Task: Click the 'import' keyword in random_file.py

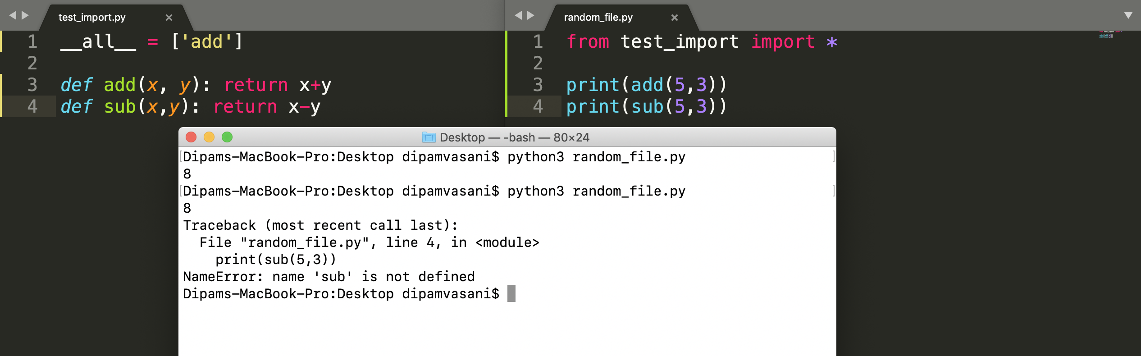Action: (x=783, y=42)
